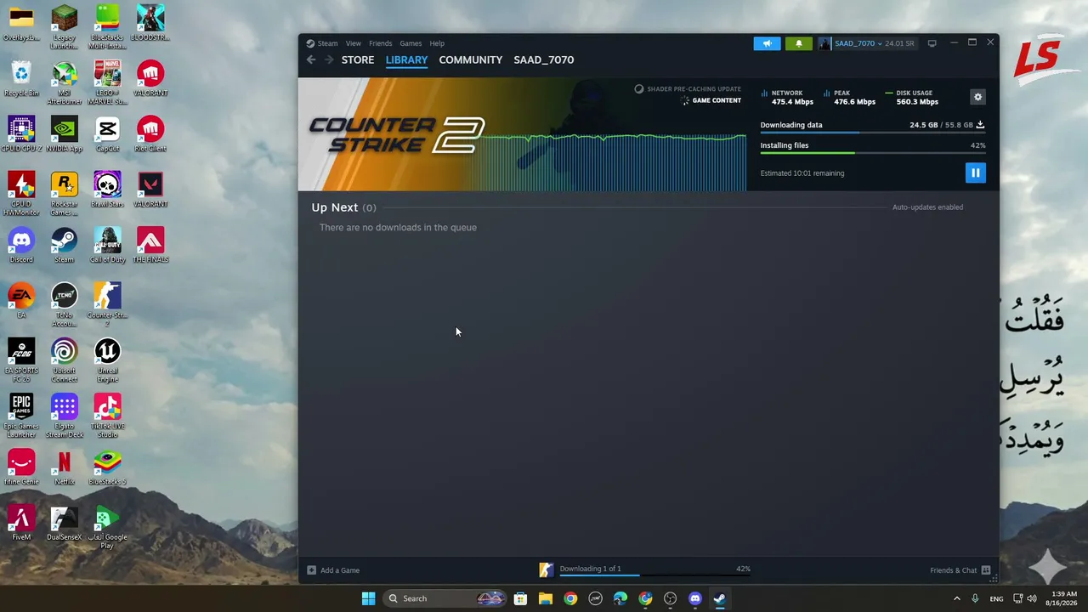
Task: Open Discord from the taskbar
Action: 695,598
